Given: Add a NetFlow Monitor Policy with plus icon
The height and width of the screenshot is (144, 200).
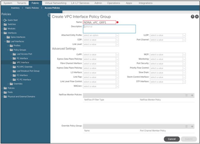Looking at the screenshot, I should tap(192, 95).
